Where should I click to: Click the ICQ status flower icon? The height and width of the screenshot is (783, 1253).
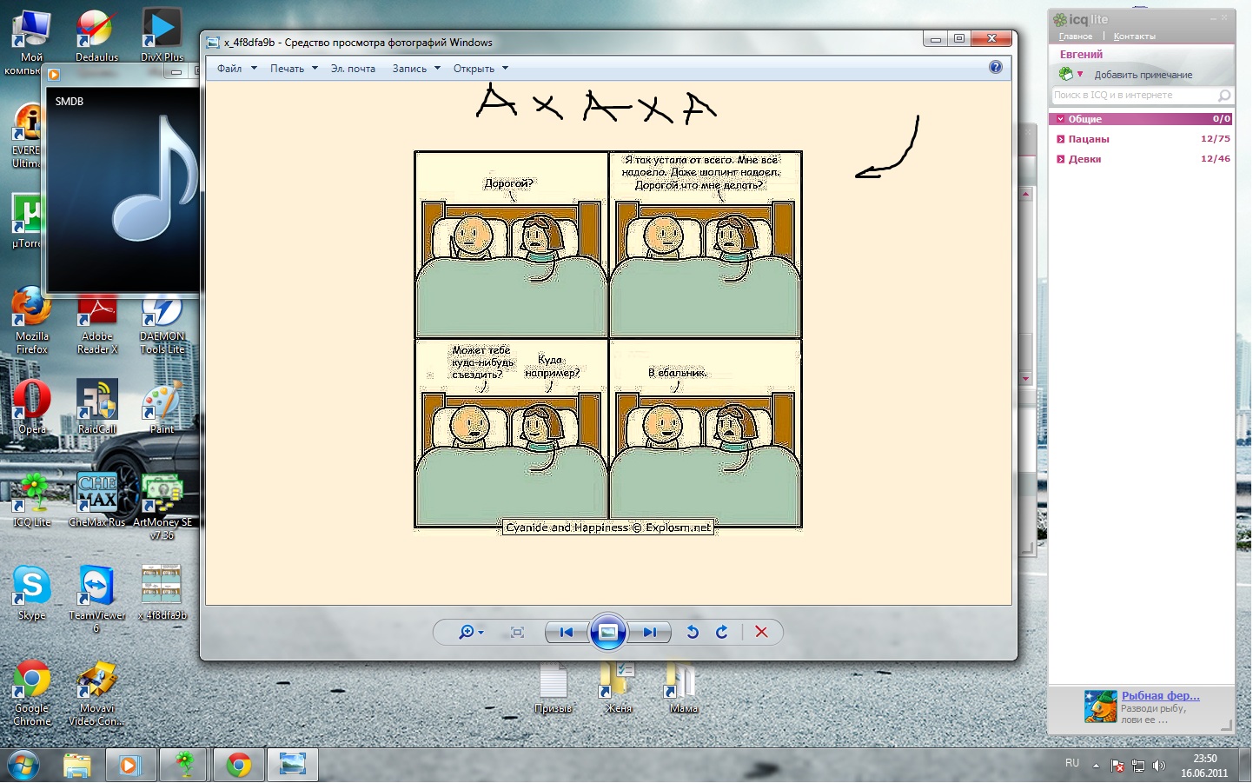point(1066,74)
